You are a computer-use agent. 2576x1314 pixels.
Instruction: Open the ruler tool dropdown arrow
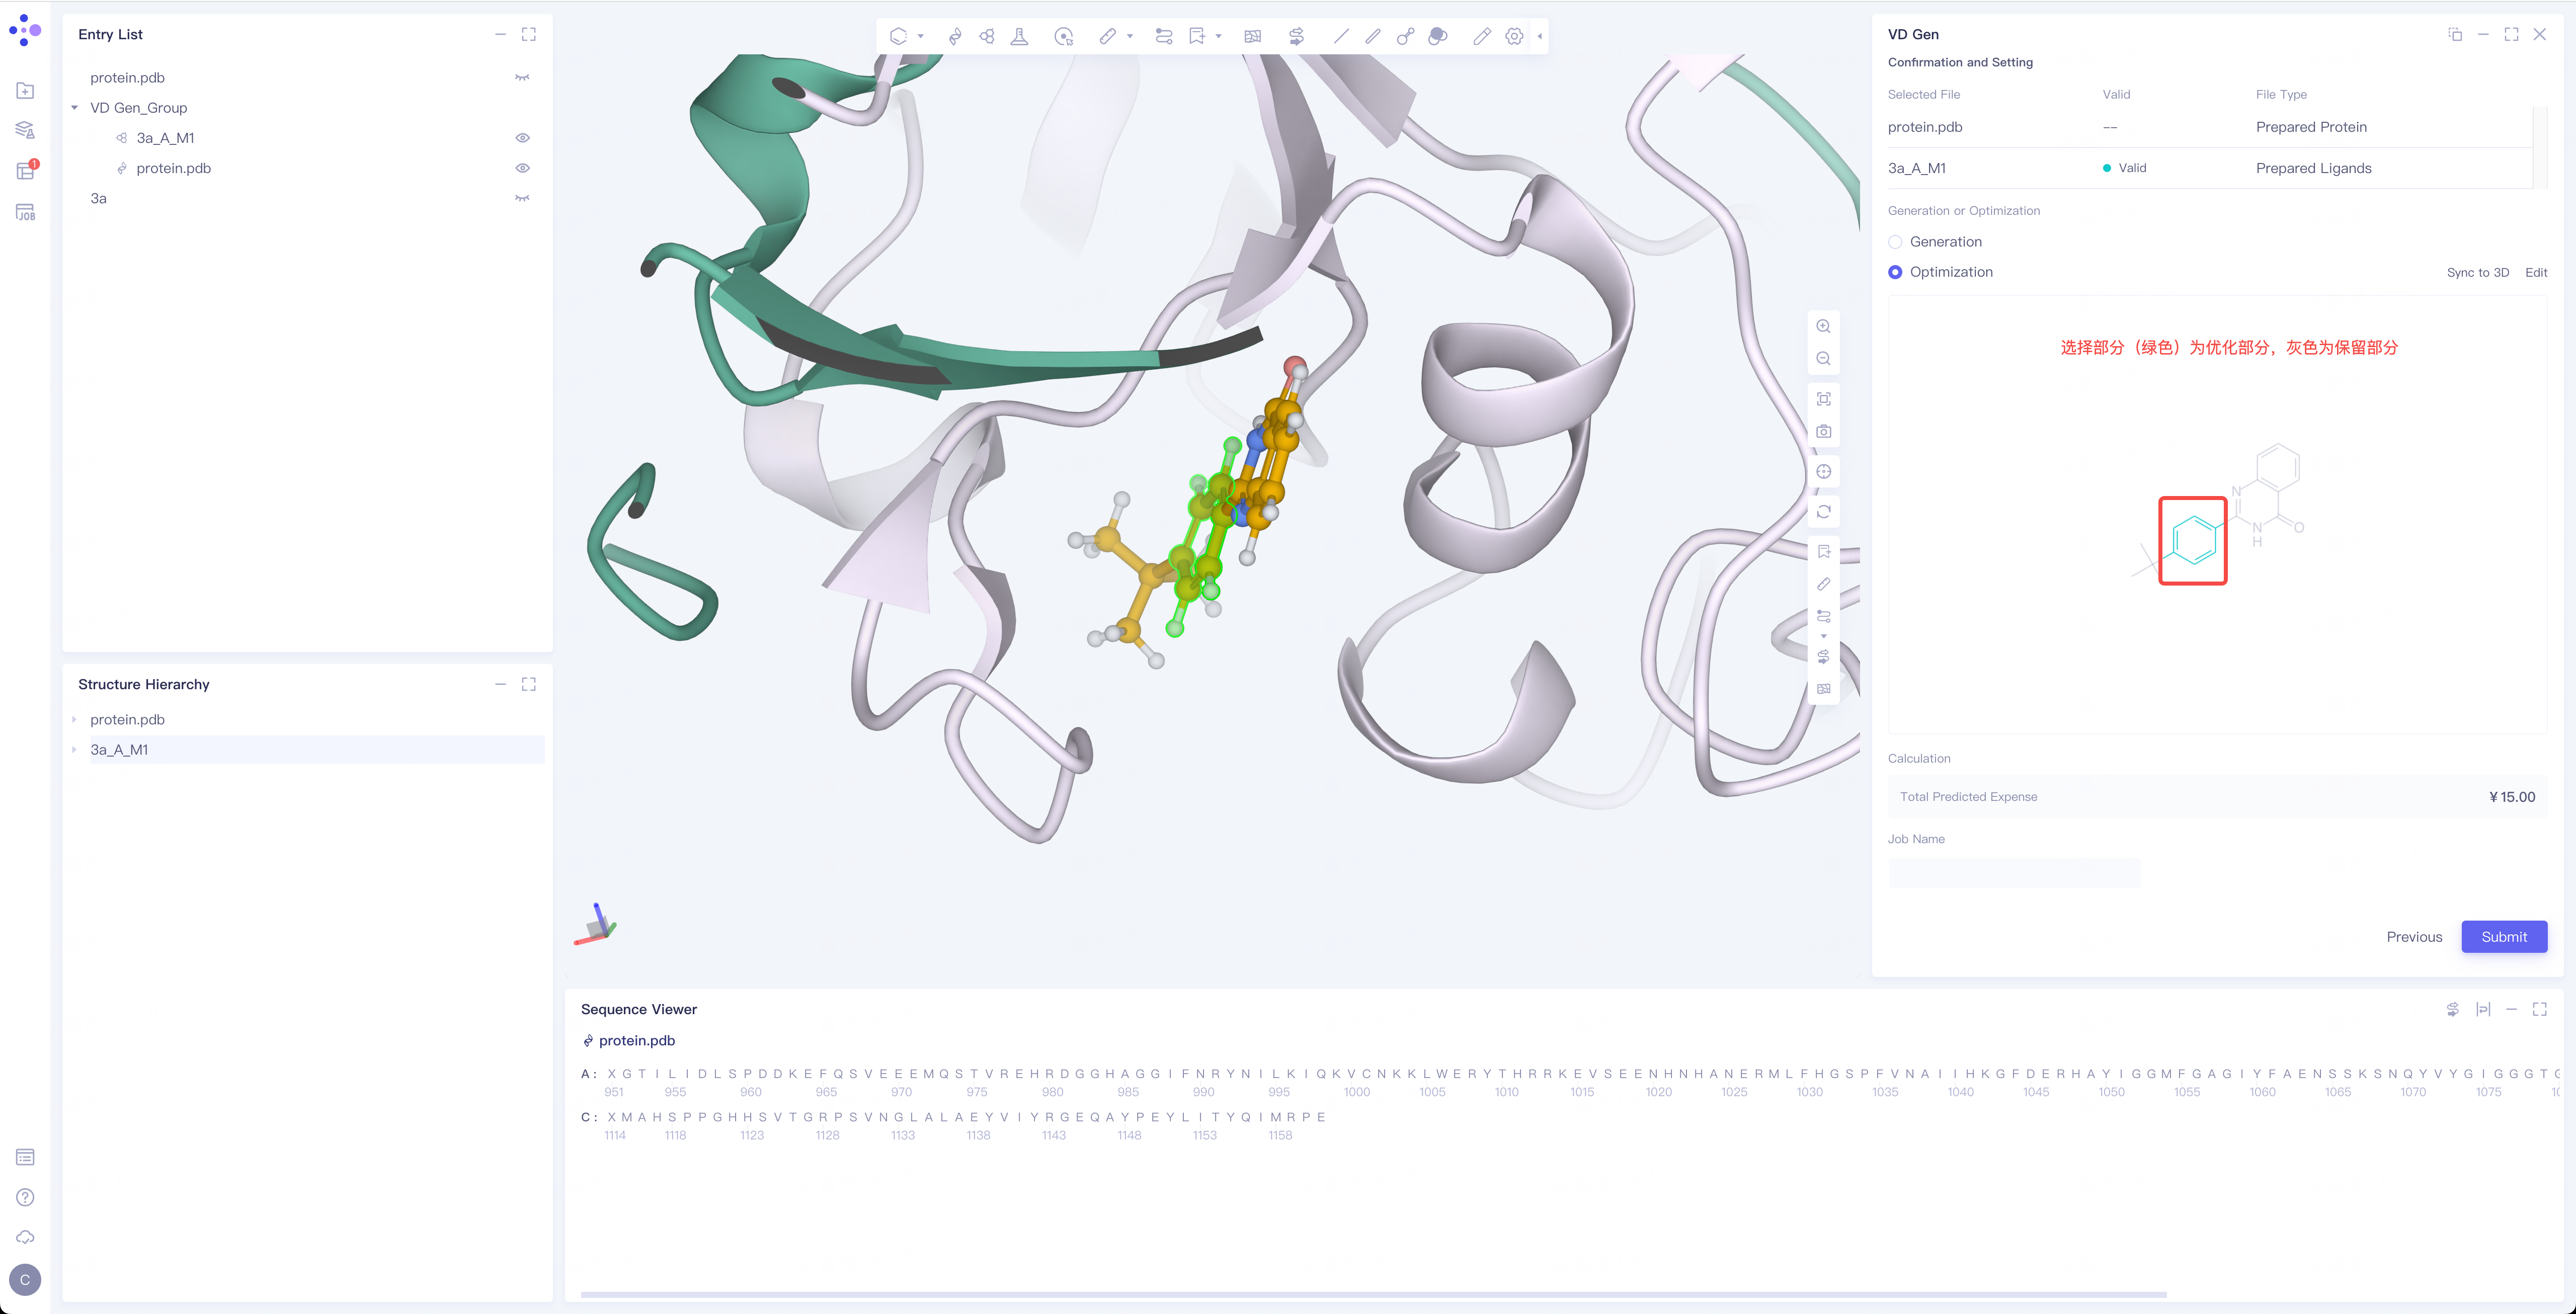1130,36
